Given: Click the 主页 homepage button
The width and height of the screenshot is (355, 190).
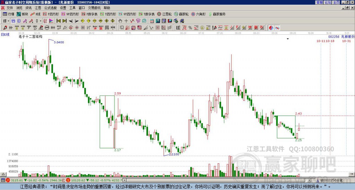Looking at the screenshot, I should pyautogui.click(x=336, y=2).
